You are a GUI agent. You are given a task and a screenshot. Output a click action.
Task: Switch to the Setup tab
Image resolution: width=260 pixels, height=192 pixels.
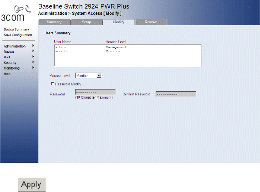(x=86, y=22)
